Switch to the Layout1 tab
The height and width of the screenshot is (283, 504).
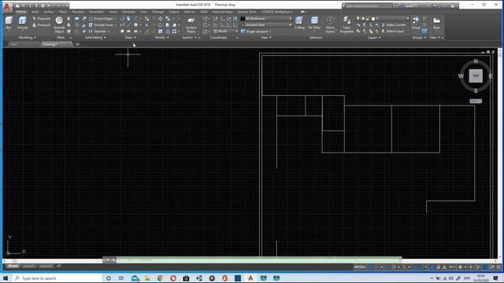[x=28, y=266]
